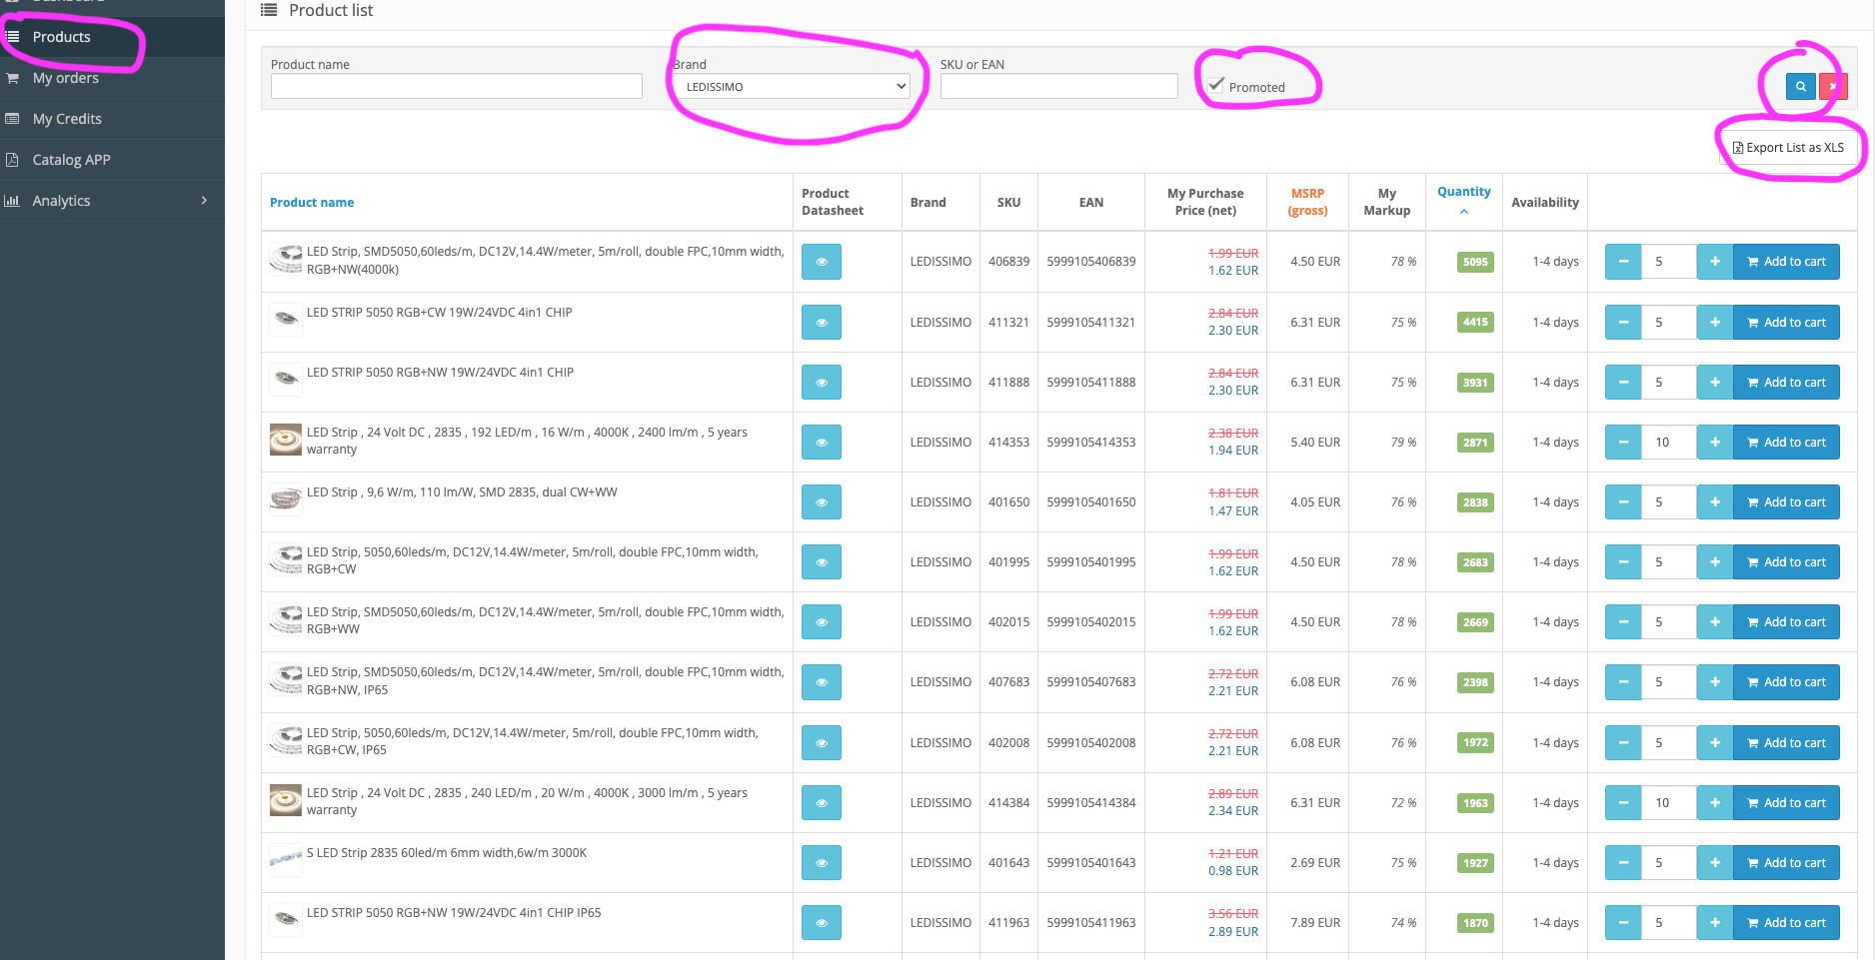Click the green 2871 quantity badge

tap(1475, 443)
